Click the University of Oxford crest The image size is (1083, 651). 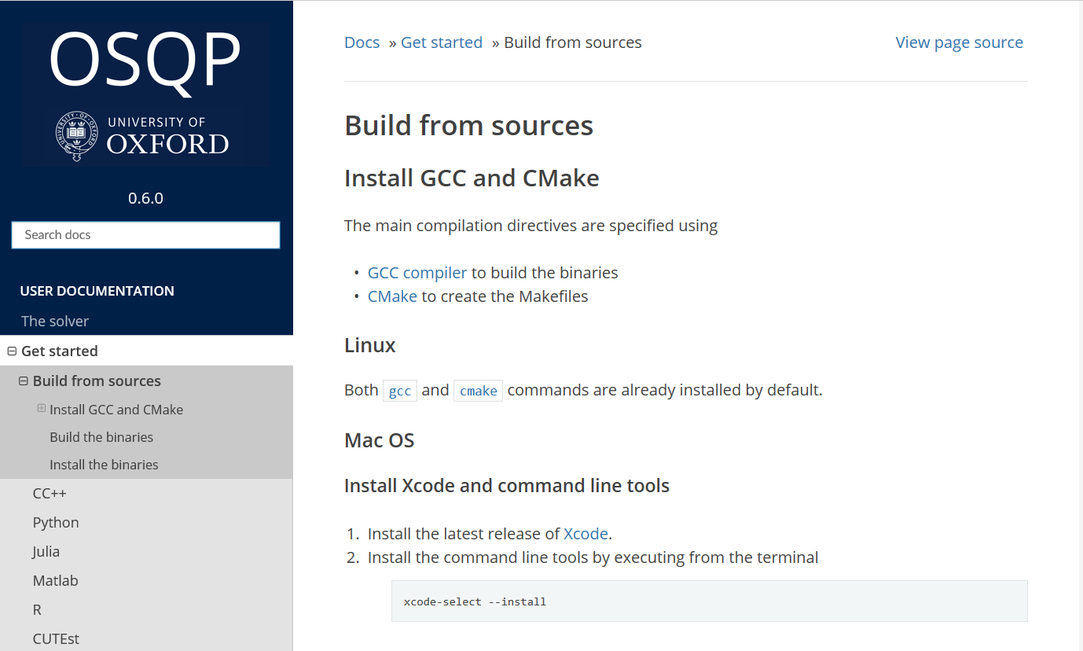pos(76,136)
